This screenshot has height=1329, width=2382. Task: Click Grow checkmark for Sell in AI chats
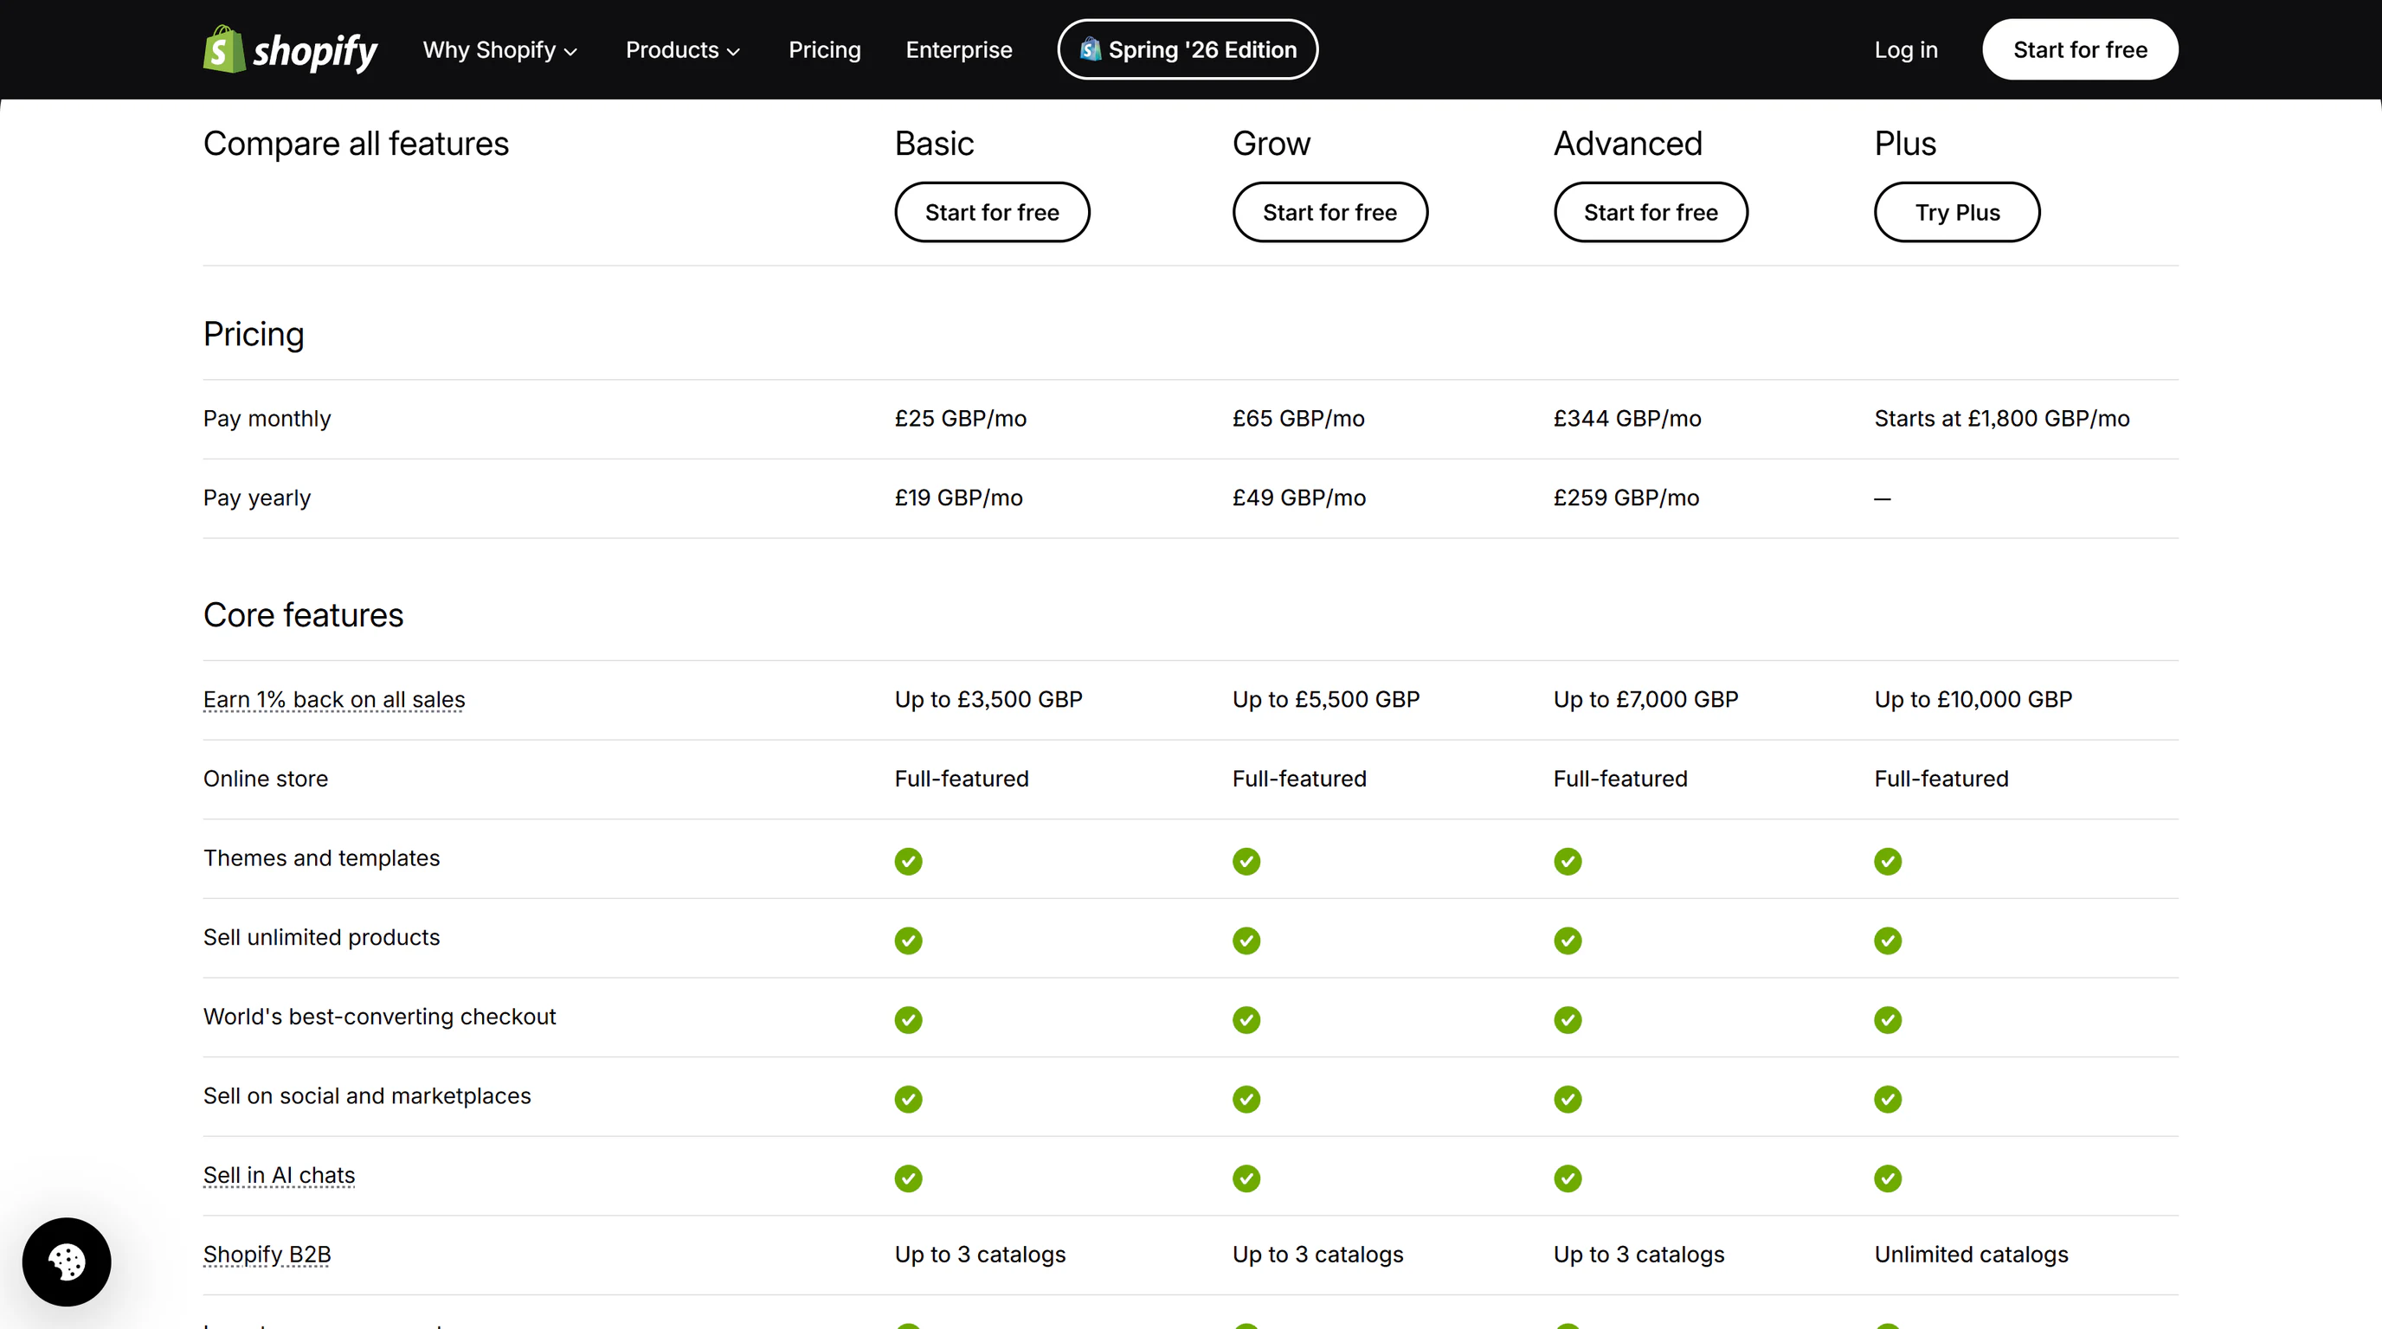1246,1179
